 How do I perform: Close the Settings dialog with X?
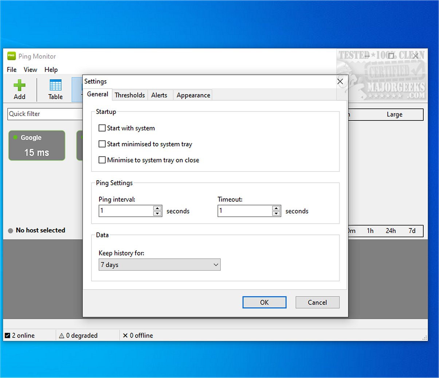coord(340,81)
